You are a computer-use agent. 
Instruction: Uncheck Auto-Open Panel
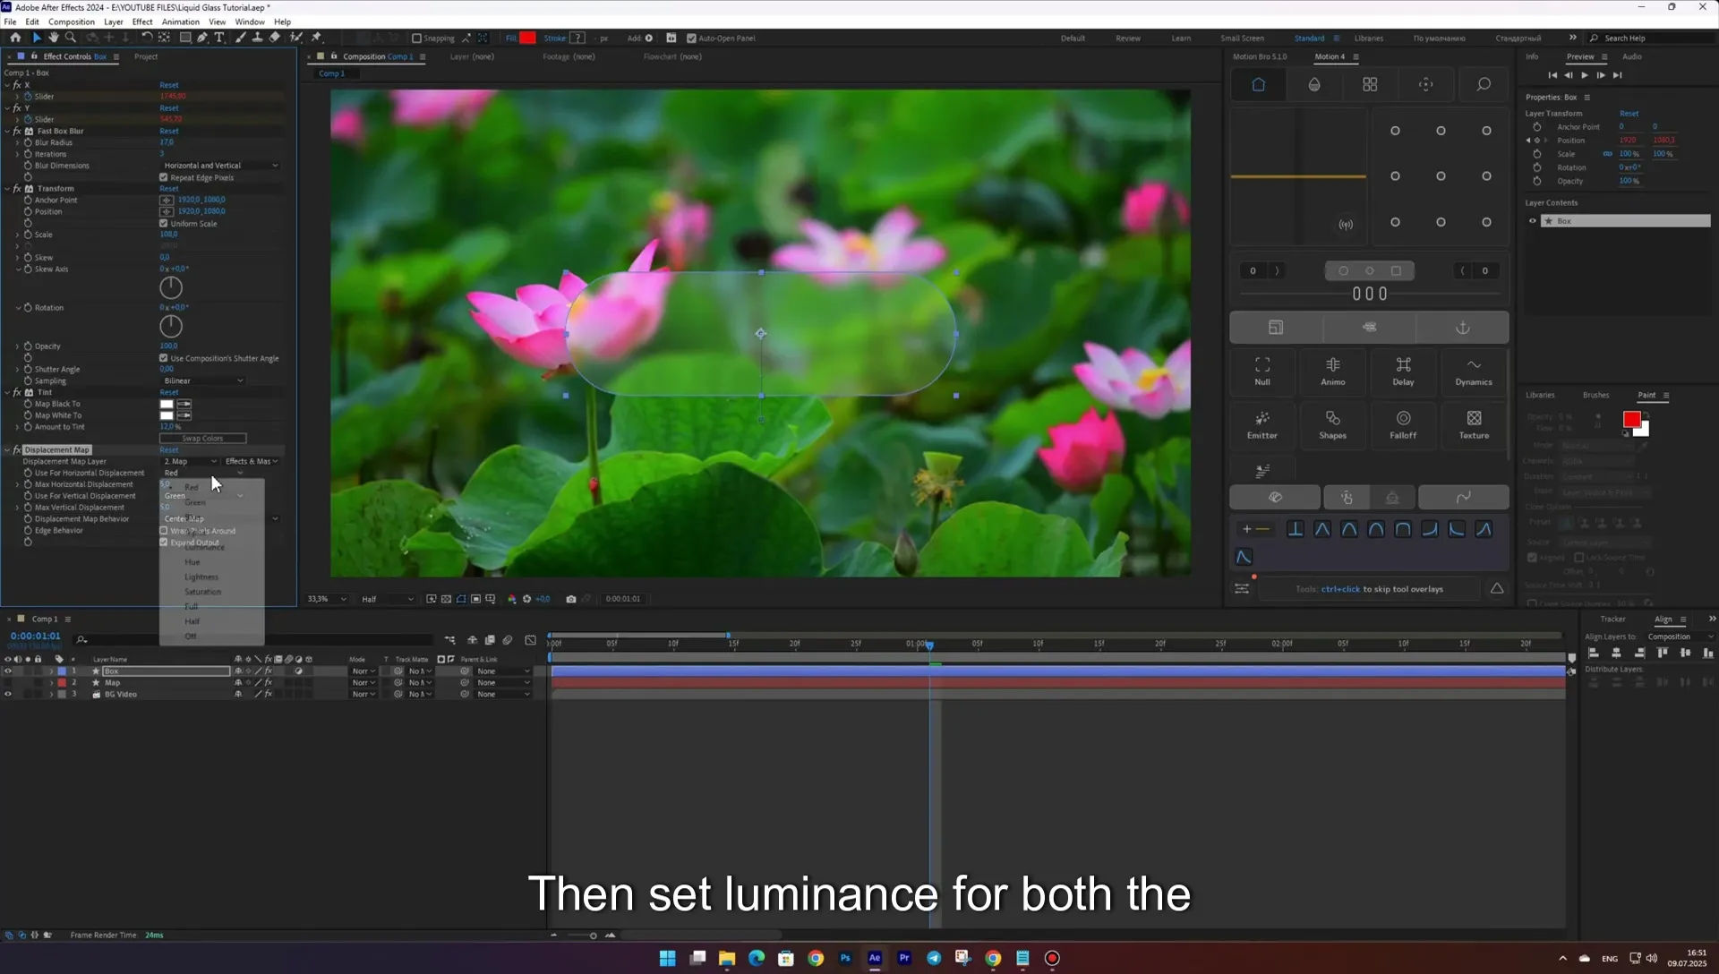[691, 38]
